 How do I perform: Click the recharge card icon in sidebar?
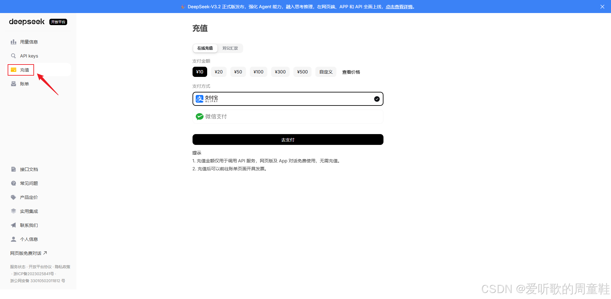click(x=13, y=70)
